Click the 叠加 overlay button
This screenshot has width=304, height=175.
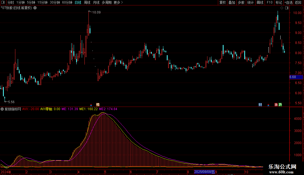pos(232,2)
